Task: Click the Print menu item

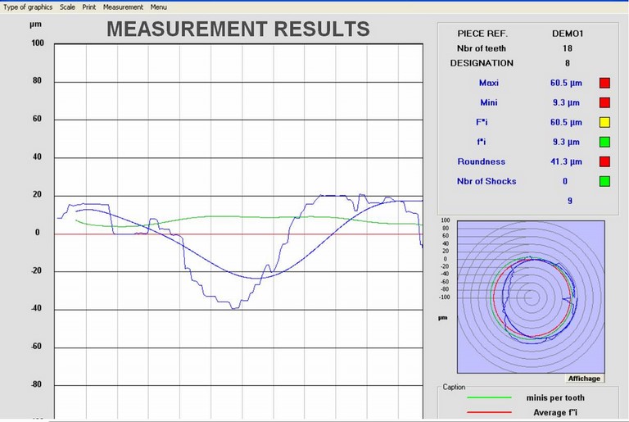Action: point(88,7)
